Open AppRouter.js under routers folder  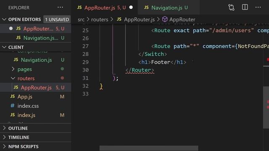[x=35, y=88]
